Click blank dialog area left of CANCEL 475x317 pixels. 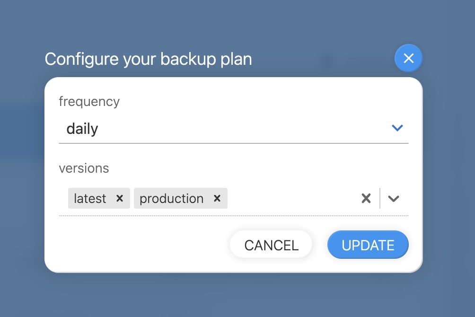coord(142,245)
